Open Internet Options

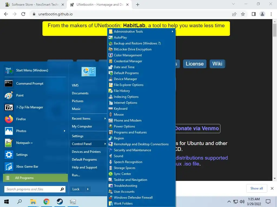pyautogui.click(x=141, y=103)
